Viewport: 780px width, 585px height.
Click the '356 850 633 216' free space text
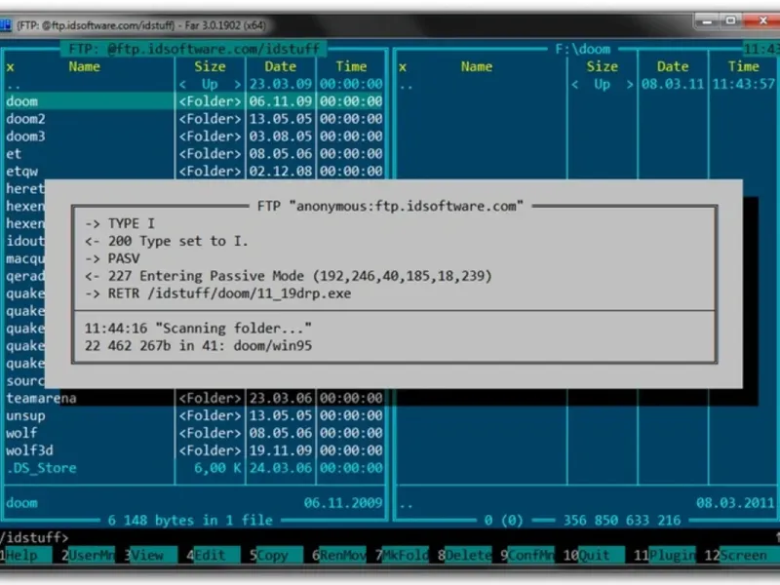[x=622, y=521]
